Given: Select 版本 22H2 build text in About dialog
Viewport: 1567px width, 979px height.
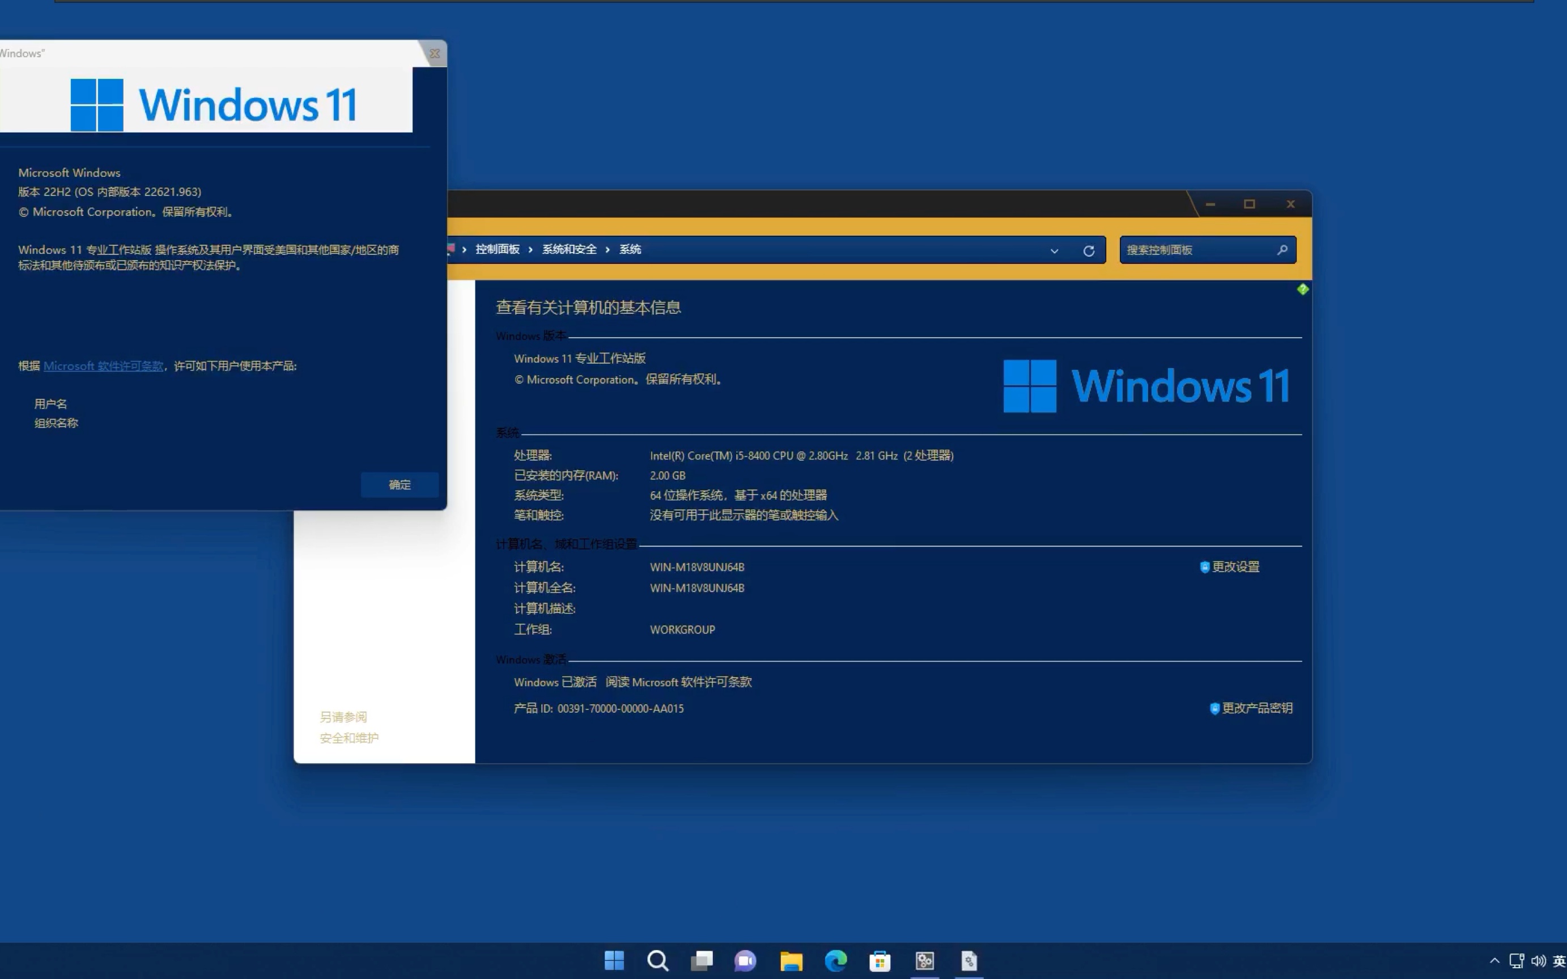Looking at the screenshot, I should tap(109, 191).
